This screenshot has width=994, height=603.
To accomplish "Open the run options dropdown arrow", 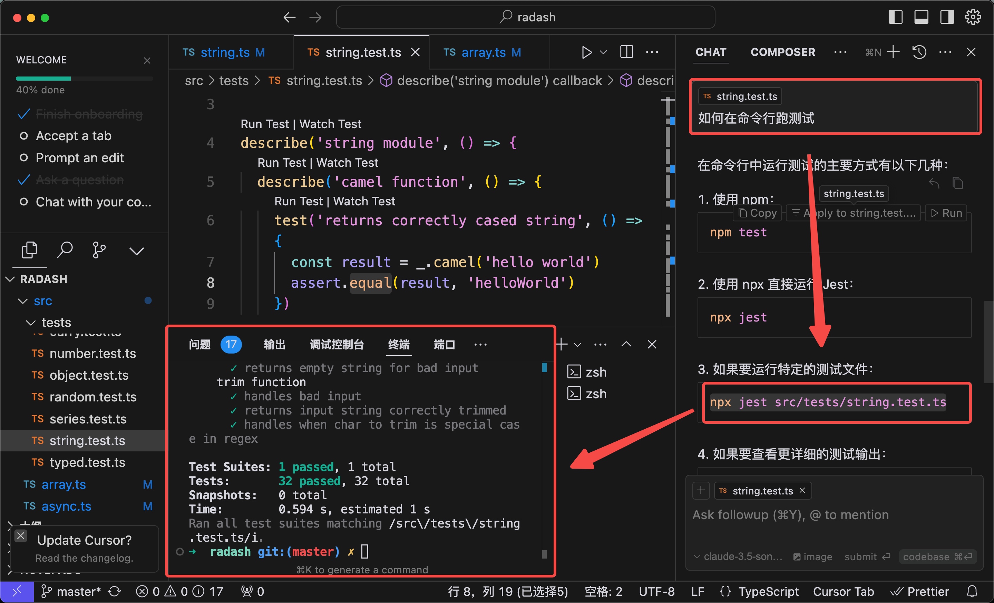I will click(603, 52).
